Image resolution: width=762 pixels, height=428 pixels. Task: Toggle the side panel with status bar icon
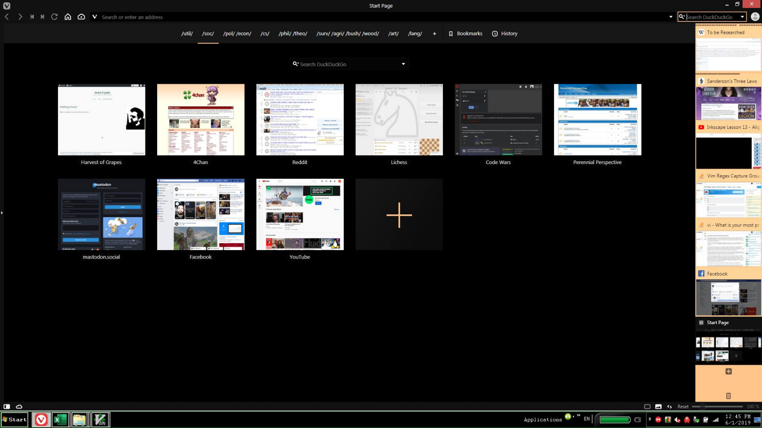(x=7, y=407)
